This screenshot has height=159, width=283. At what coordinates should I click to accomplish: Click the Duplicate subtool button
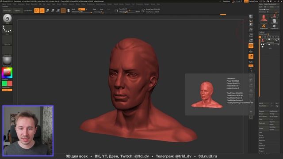pos(264,123)
